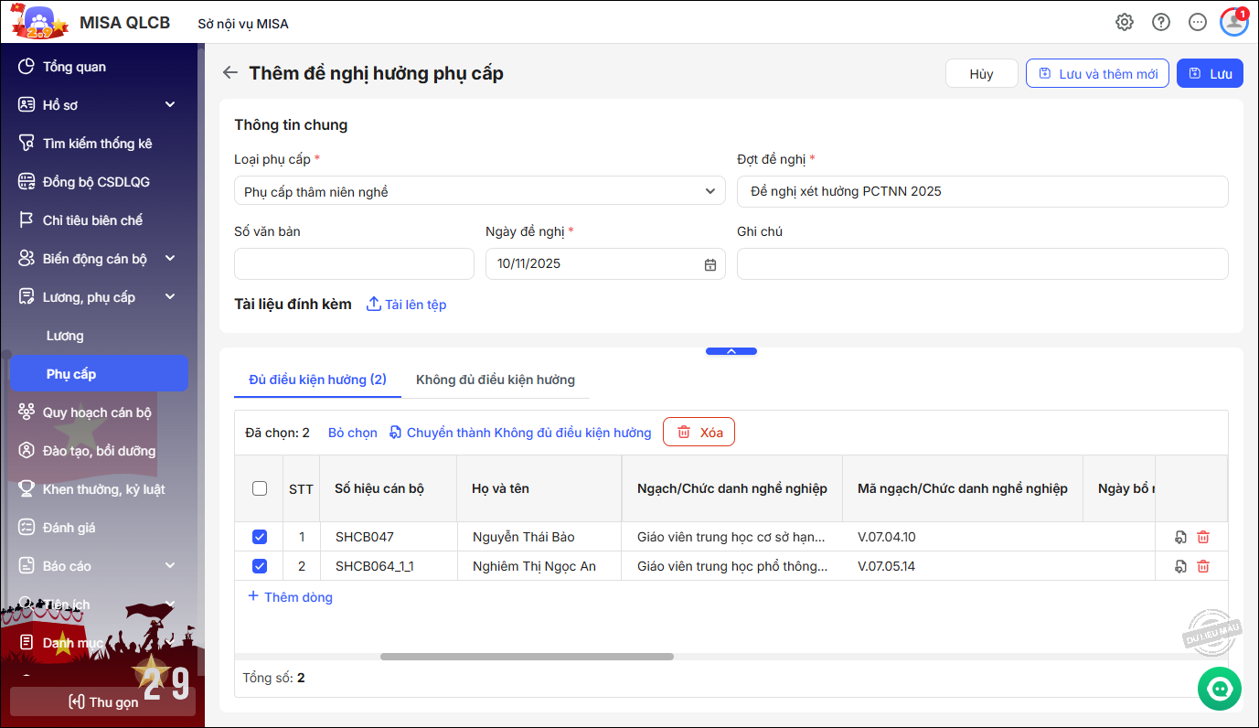
Task: Switch to Không đủ điều kiện hưởng tab
Action: coord(495,380)
